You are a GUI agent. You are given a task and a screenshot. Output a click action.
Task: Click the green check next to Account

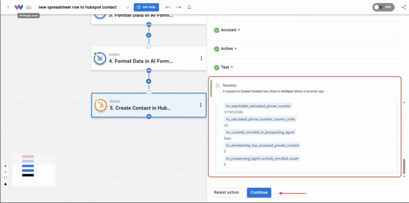[x=216, y=30]
